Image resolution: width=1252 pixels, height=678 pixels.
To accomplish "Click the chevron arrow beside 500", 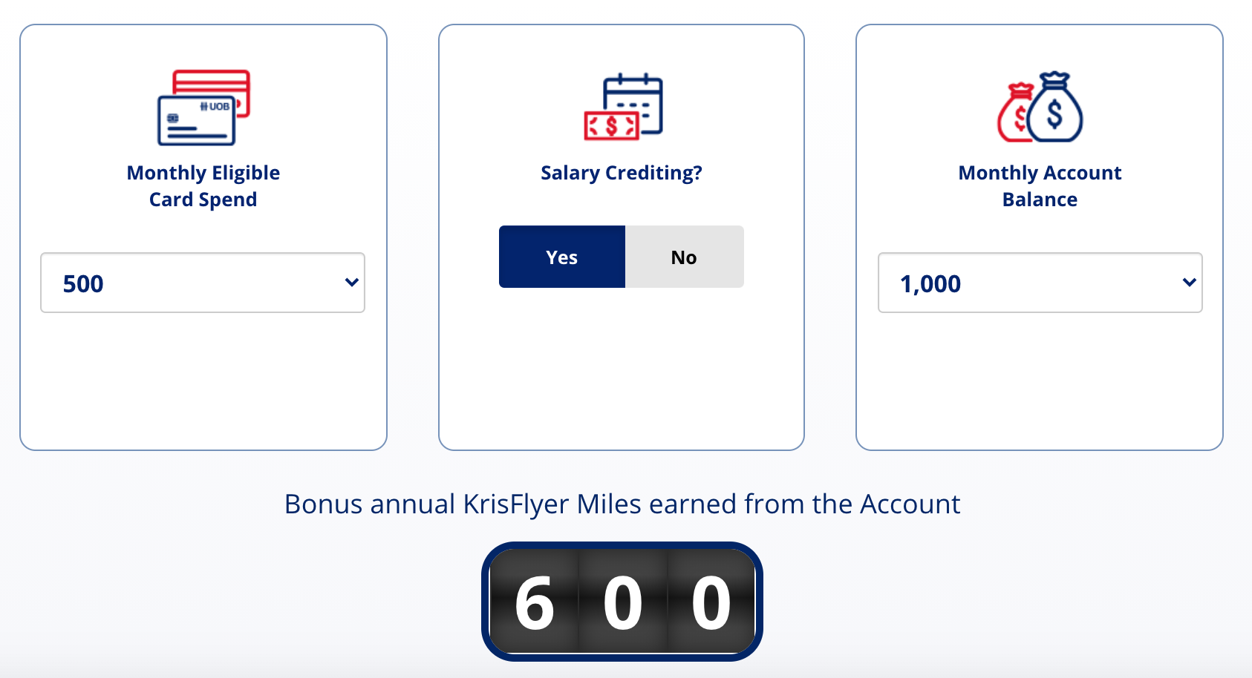I will pos(352,283).
